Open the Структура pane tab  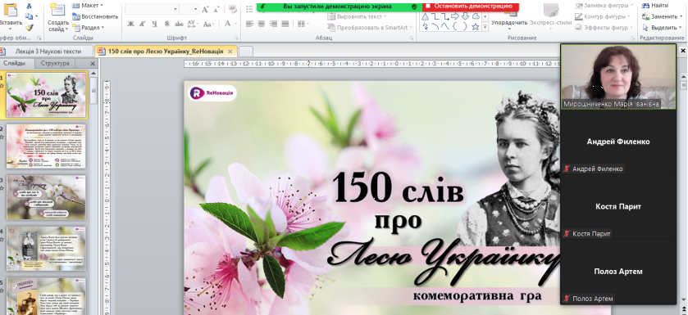click(55, 64)
